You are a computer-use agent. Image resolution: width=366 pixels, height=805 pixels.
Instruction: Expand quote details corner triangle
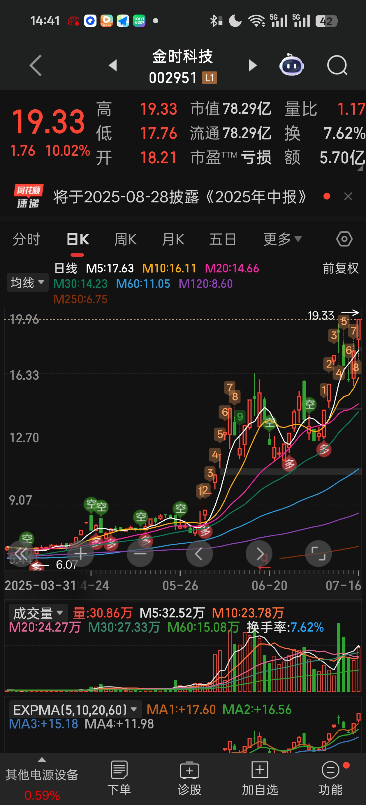click(x=360, y=168)
